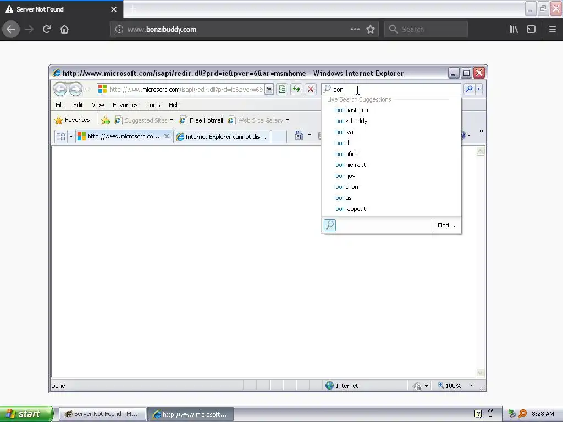Open IE Edit menu

pos(78,105)
